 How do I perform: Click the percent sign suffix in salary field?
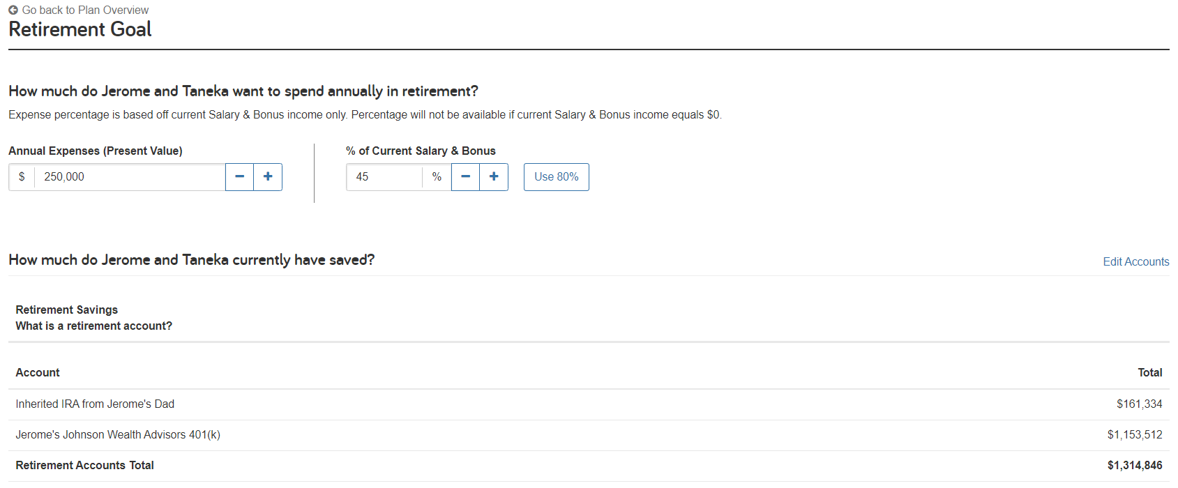[437, 177]
